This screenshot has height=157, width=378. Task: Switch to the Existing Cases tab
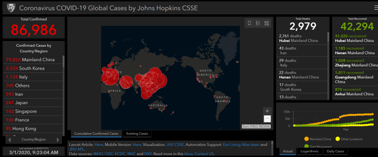pos(137,133)
